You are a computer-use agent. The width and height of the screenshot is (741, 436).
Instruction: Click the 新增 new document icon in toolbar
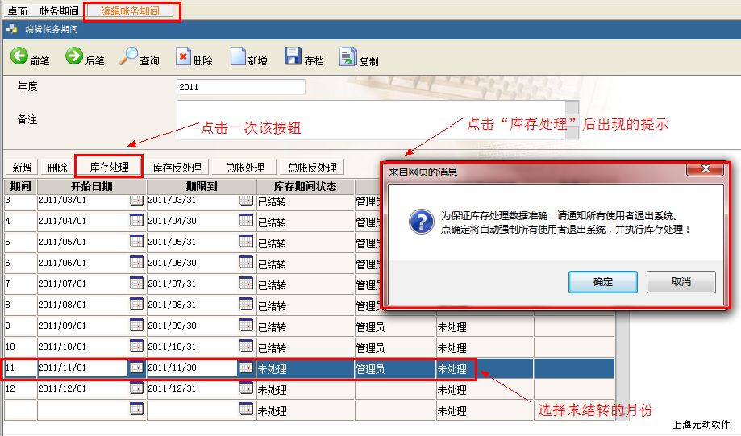click(x=238, y=57)
